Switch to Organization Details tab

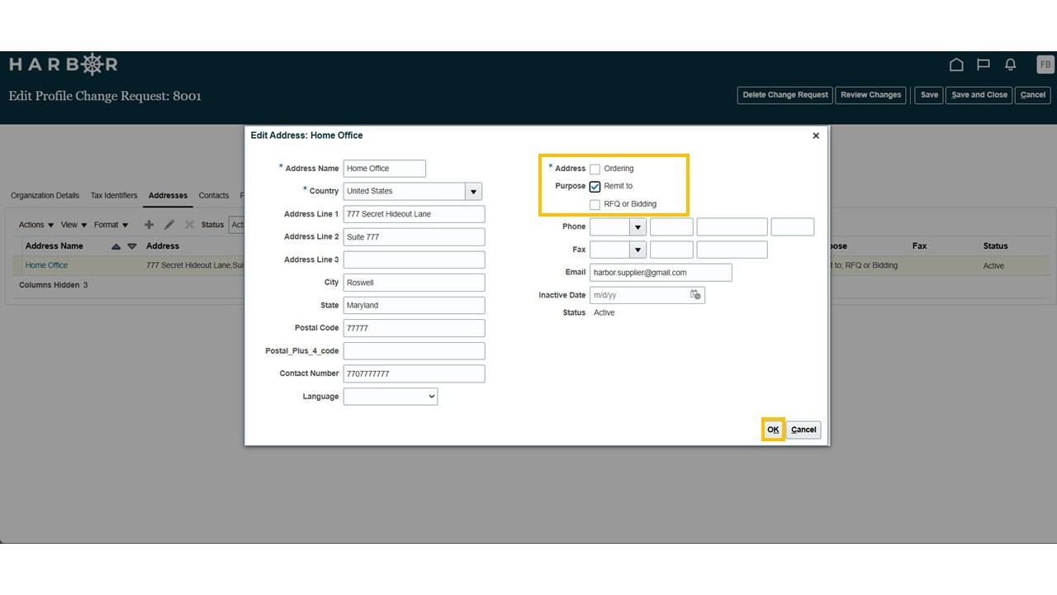(45, 196)
